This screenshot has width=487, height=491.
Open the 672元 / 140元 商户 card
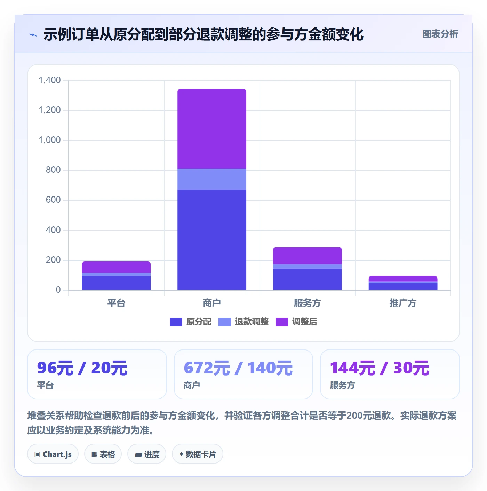tap(243, 374)
